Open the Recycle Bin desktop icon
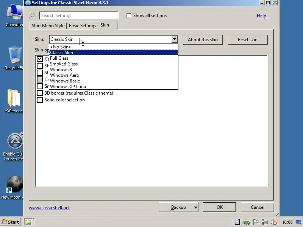Image resolution: width=303 pixels, height=227 pixels. pyautogui.click(x=13, y=58)
